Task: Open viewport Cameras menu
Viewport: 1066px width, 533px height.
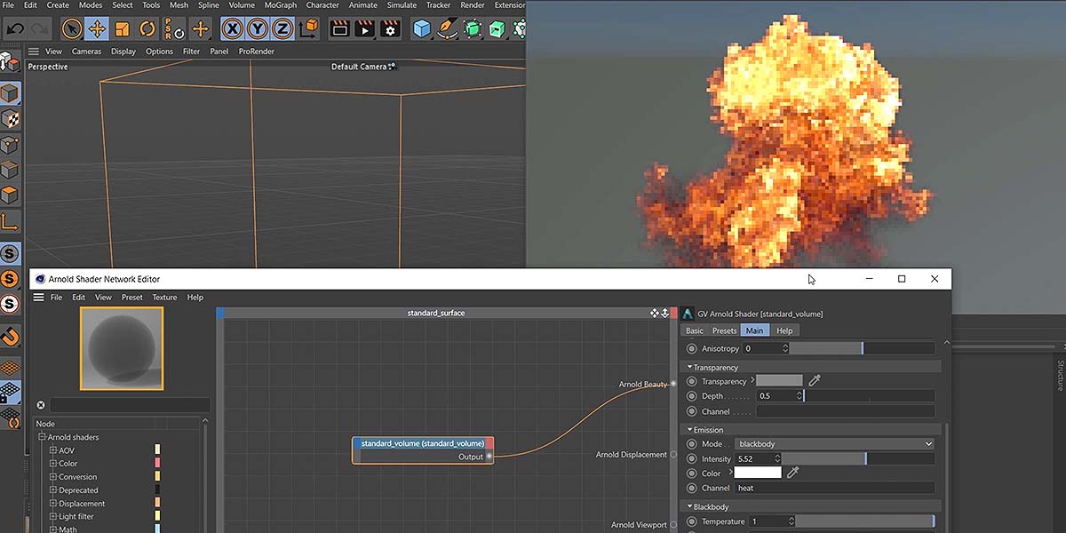Action: (86, 52)
